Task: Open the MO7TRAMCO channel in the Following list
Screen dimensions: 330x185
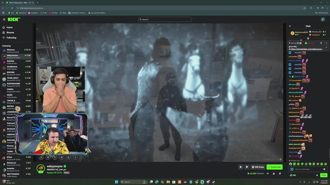Action: (16, 175)
